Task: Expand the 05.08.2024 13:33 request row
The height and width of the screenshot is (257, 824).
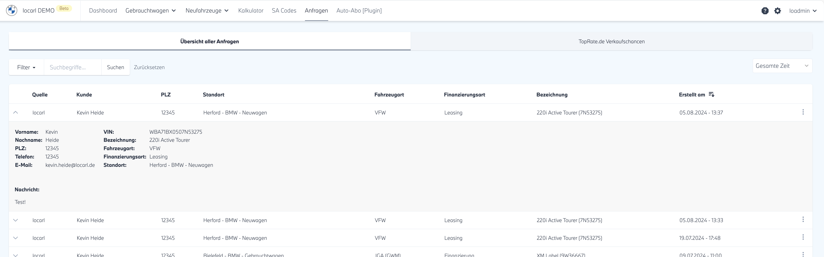Action: 15,220
